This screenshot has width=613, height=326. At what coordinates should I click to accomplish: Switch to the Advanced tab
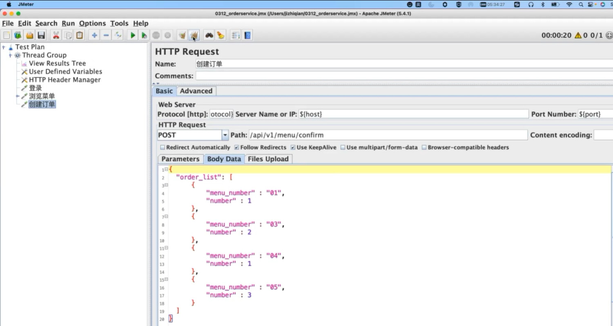click(x=196, y=91)
